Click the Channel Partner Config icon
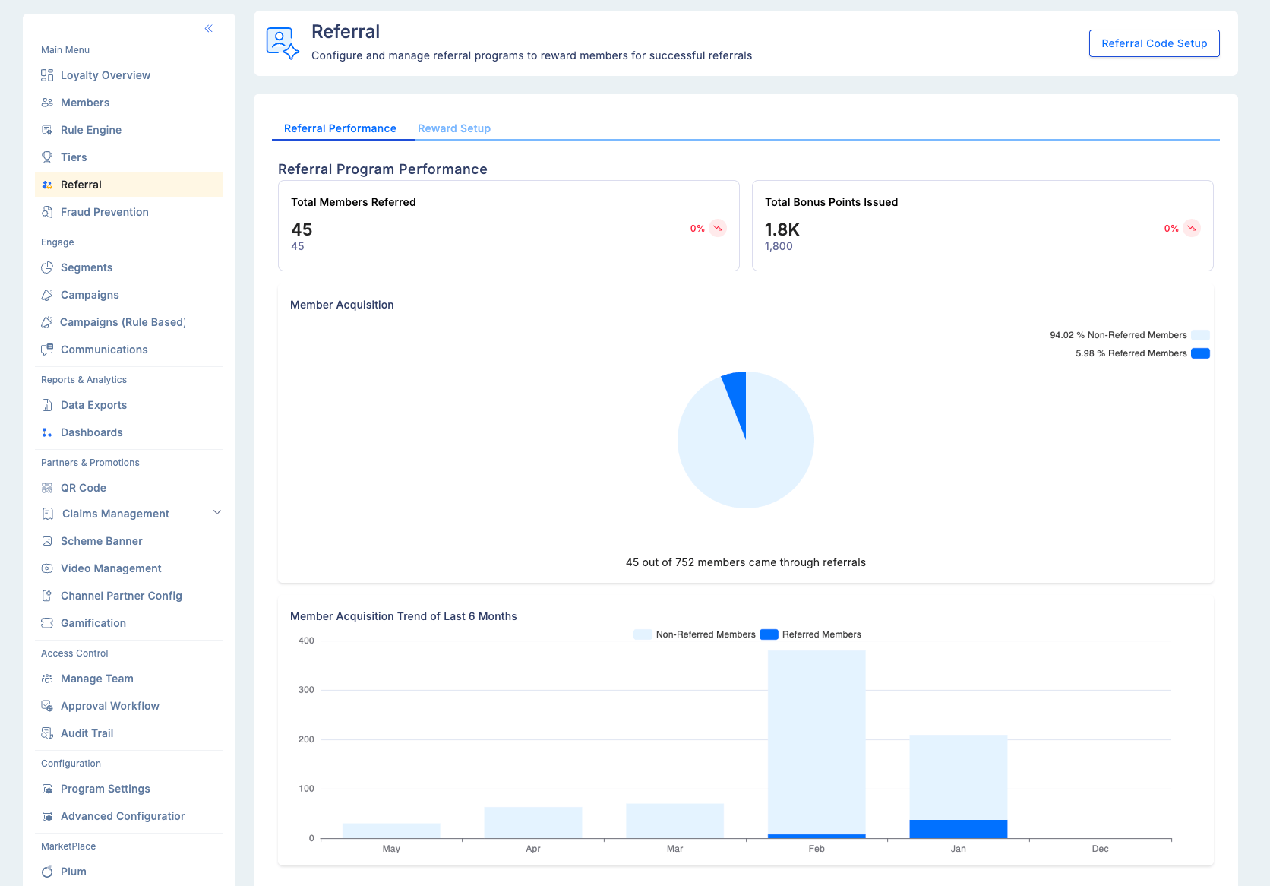Viewport: 1270px width, 886px height. (x=47, y=596)
